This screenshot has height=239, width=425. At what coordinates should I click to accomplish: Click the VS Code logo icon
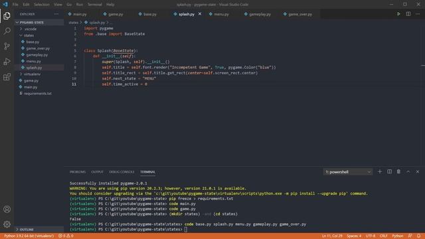tap(5, 5)
